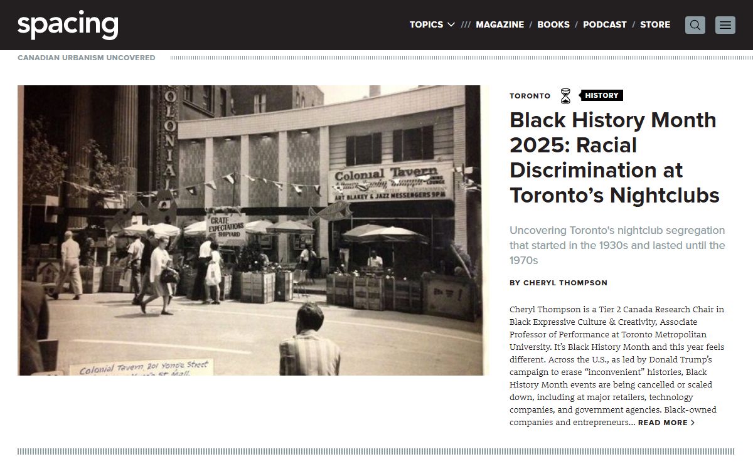Click the subtitle about nightclub segregation
Image resolution: width=753 pixels, height=464 pixels.
pos(617,245)
